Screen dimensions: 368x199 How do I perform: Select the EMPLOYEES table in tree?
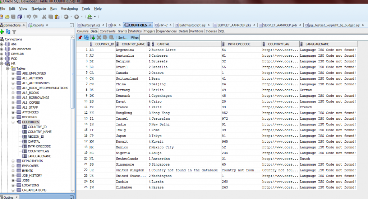[x=30, y=166]
